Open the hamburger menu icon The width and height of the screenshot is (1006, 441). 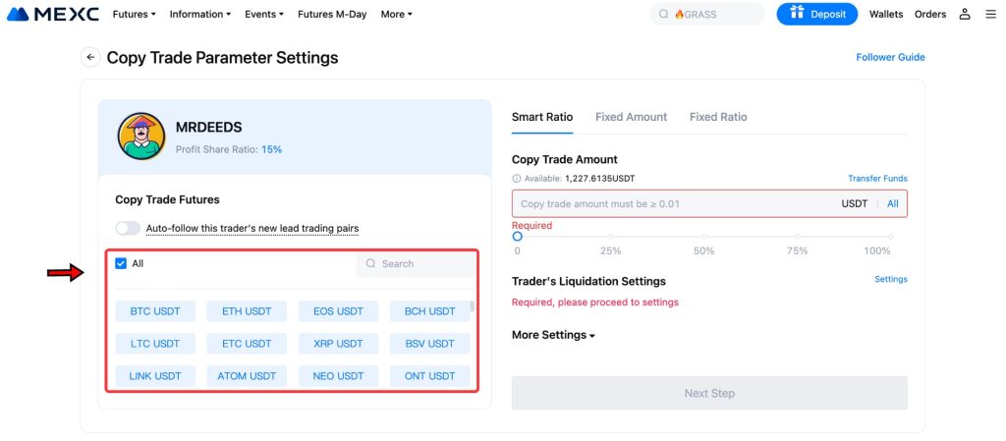pyautogui.click(x=990, y=14)
